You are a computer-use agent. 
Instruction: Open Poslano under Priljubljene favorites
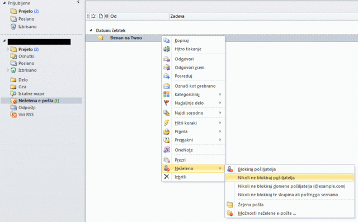coord(26,19)
